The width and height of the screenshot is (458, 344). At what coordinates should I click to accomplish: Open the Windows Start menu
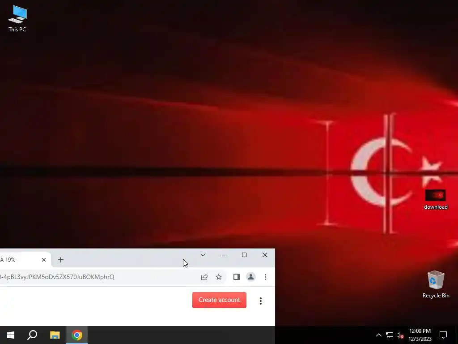point(11,335)
